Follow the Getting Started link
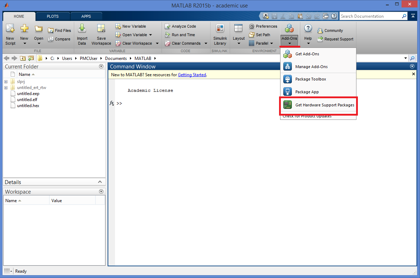 192,75
